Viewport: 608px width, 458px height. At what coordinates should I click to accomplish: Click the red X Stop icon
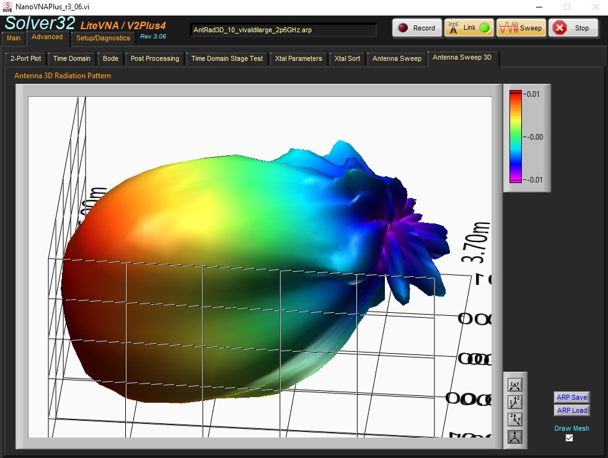(560, 28)
